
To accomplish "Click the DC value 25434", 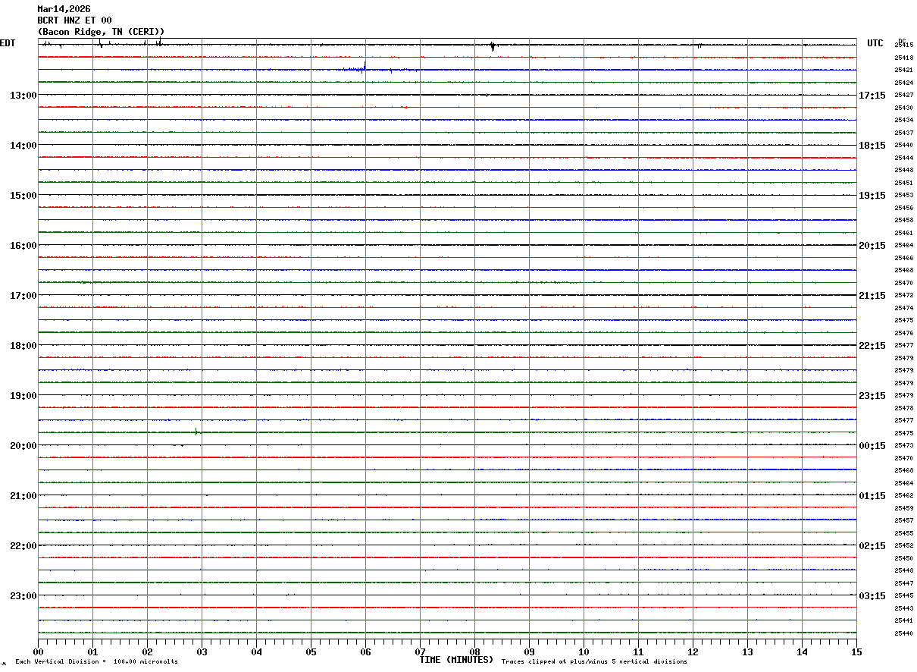I will (903, 121).
